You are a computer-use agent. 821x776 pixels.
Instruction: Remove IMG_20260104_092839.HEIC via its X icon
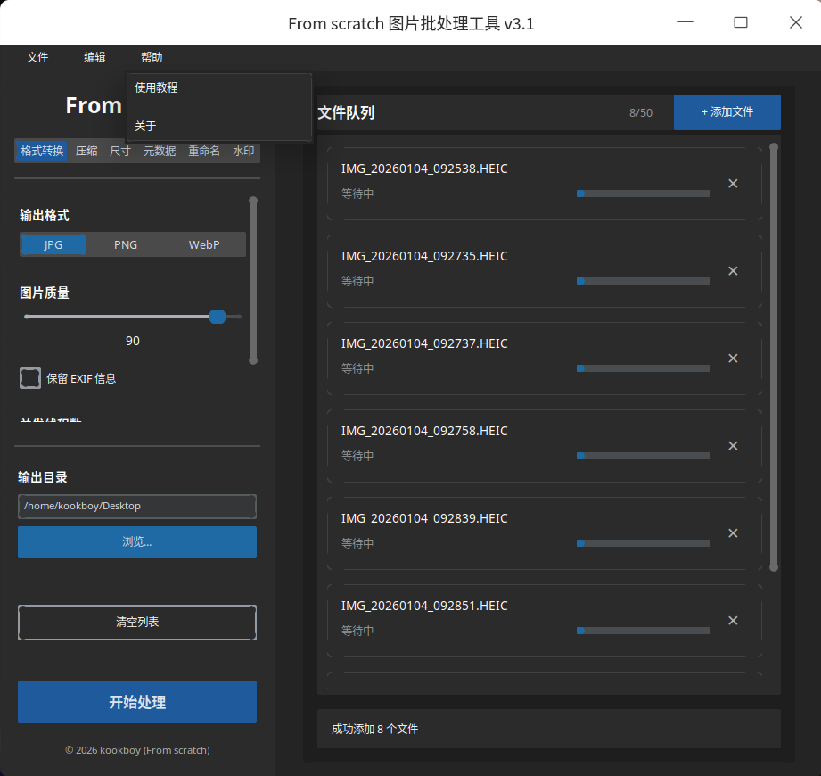733,533
